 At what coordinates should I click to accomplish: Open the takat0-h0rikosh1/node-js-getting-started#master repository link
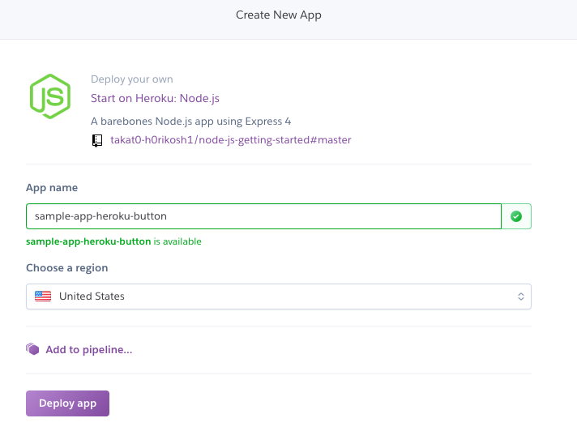(231, 139)
